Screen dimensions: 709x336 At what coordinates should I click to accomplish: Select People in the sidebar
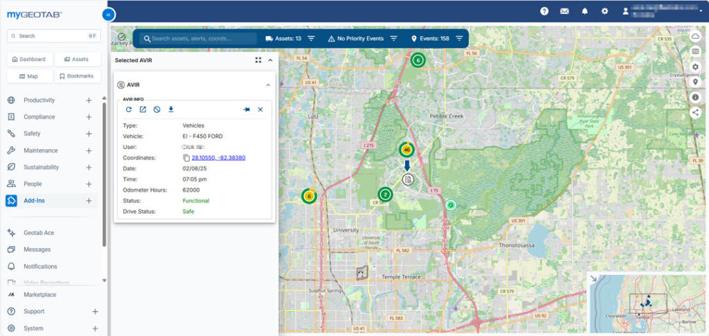[x=33, y=184]
